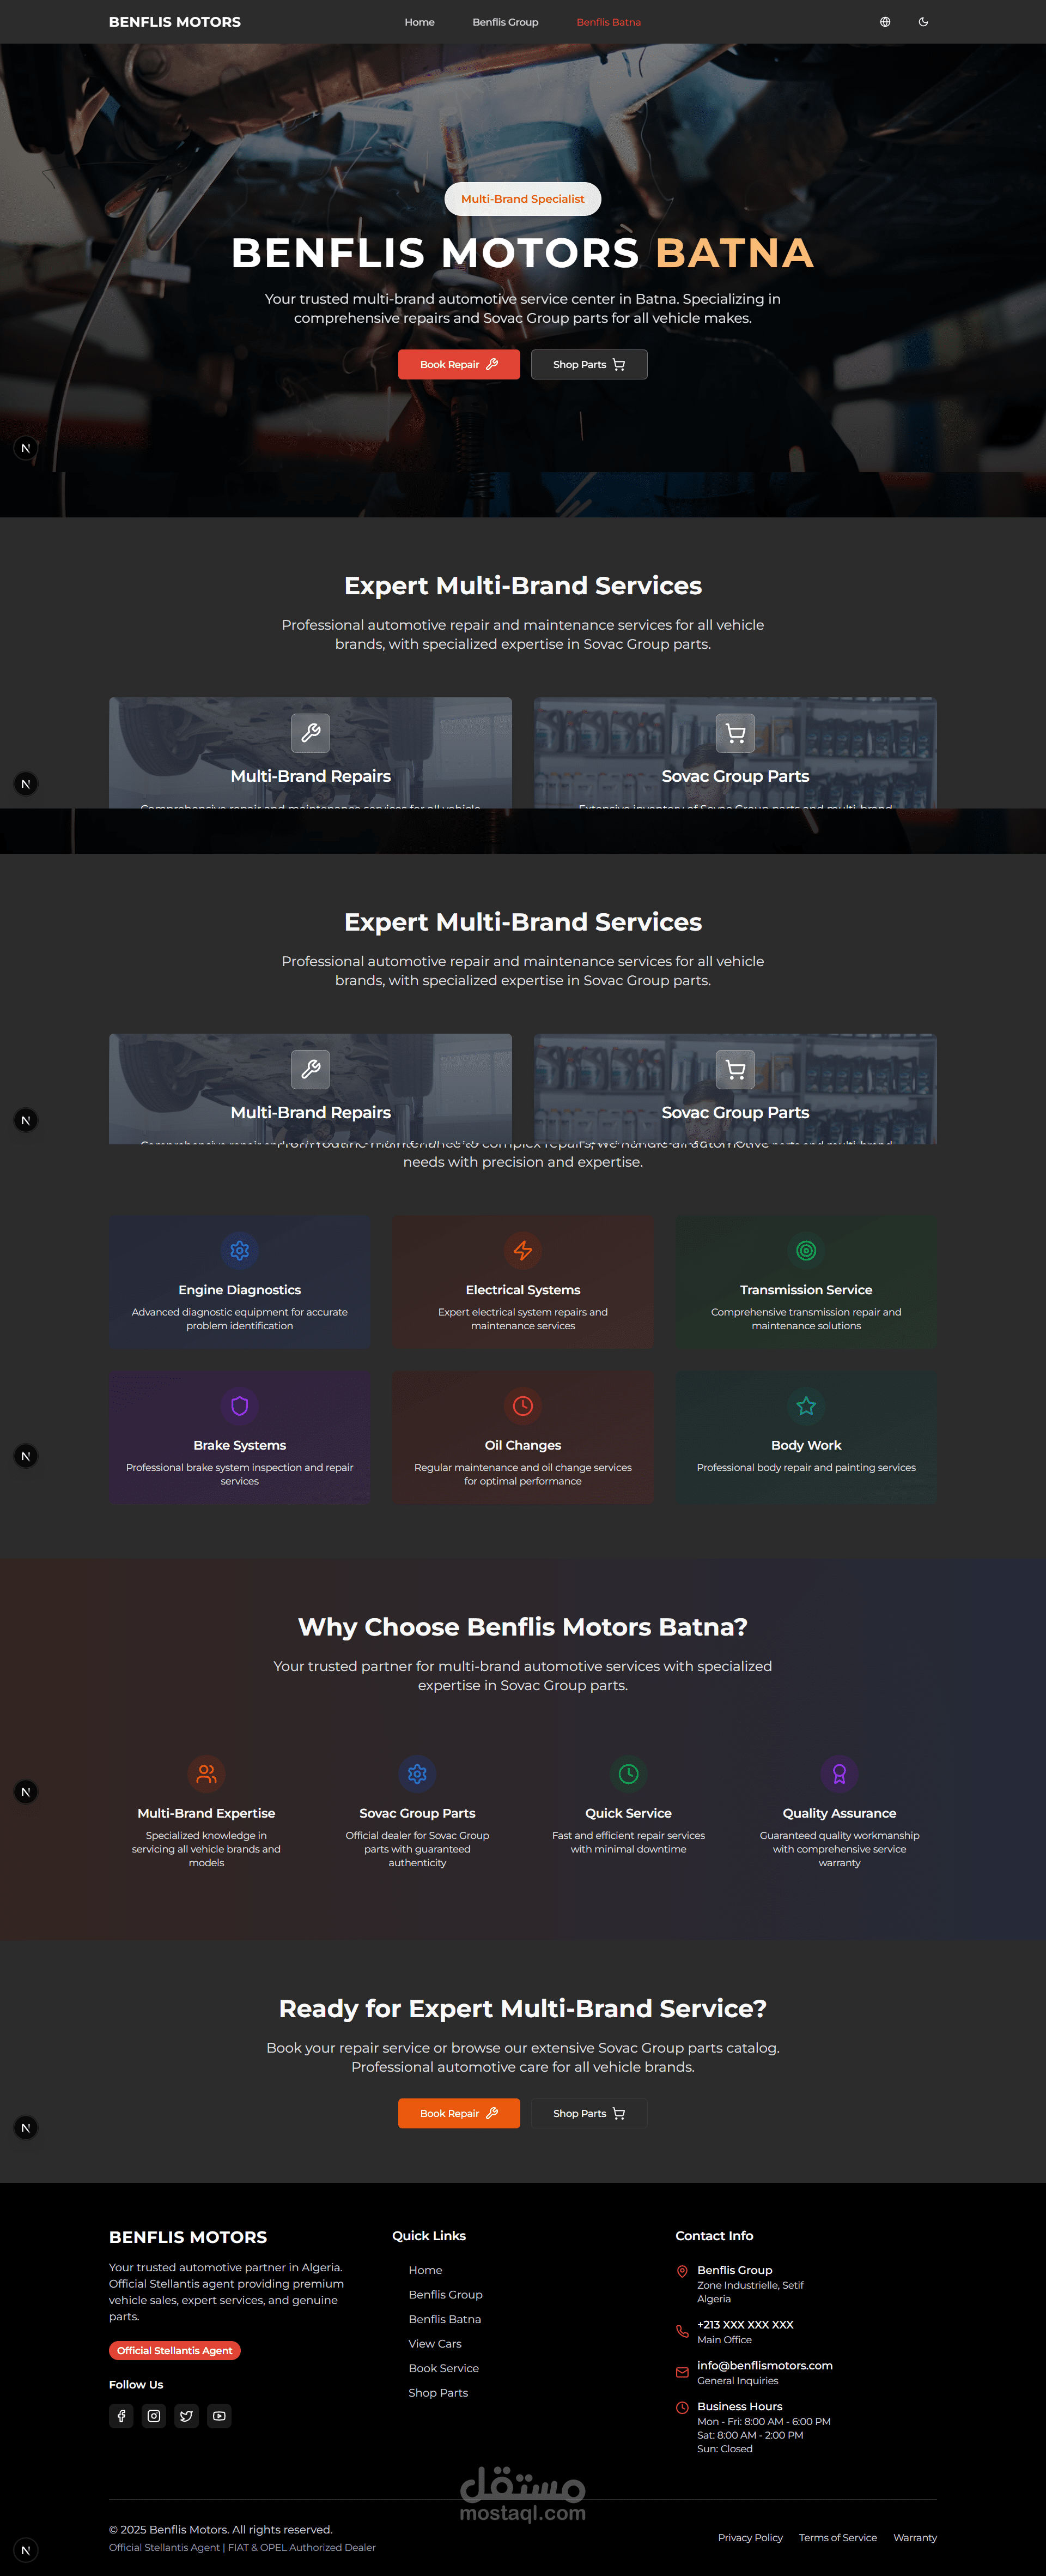
Task: Open the Electrical Systems service card title
Action: click(x=522, y=1290)
